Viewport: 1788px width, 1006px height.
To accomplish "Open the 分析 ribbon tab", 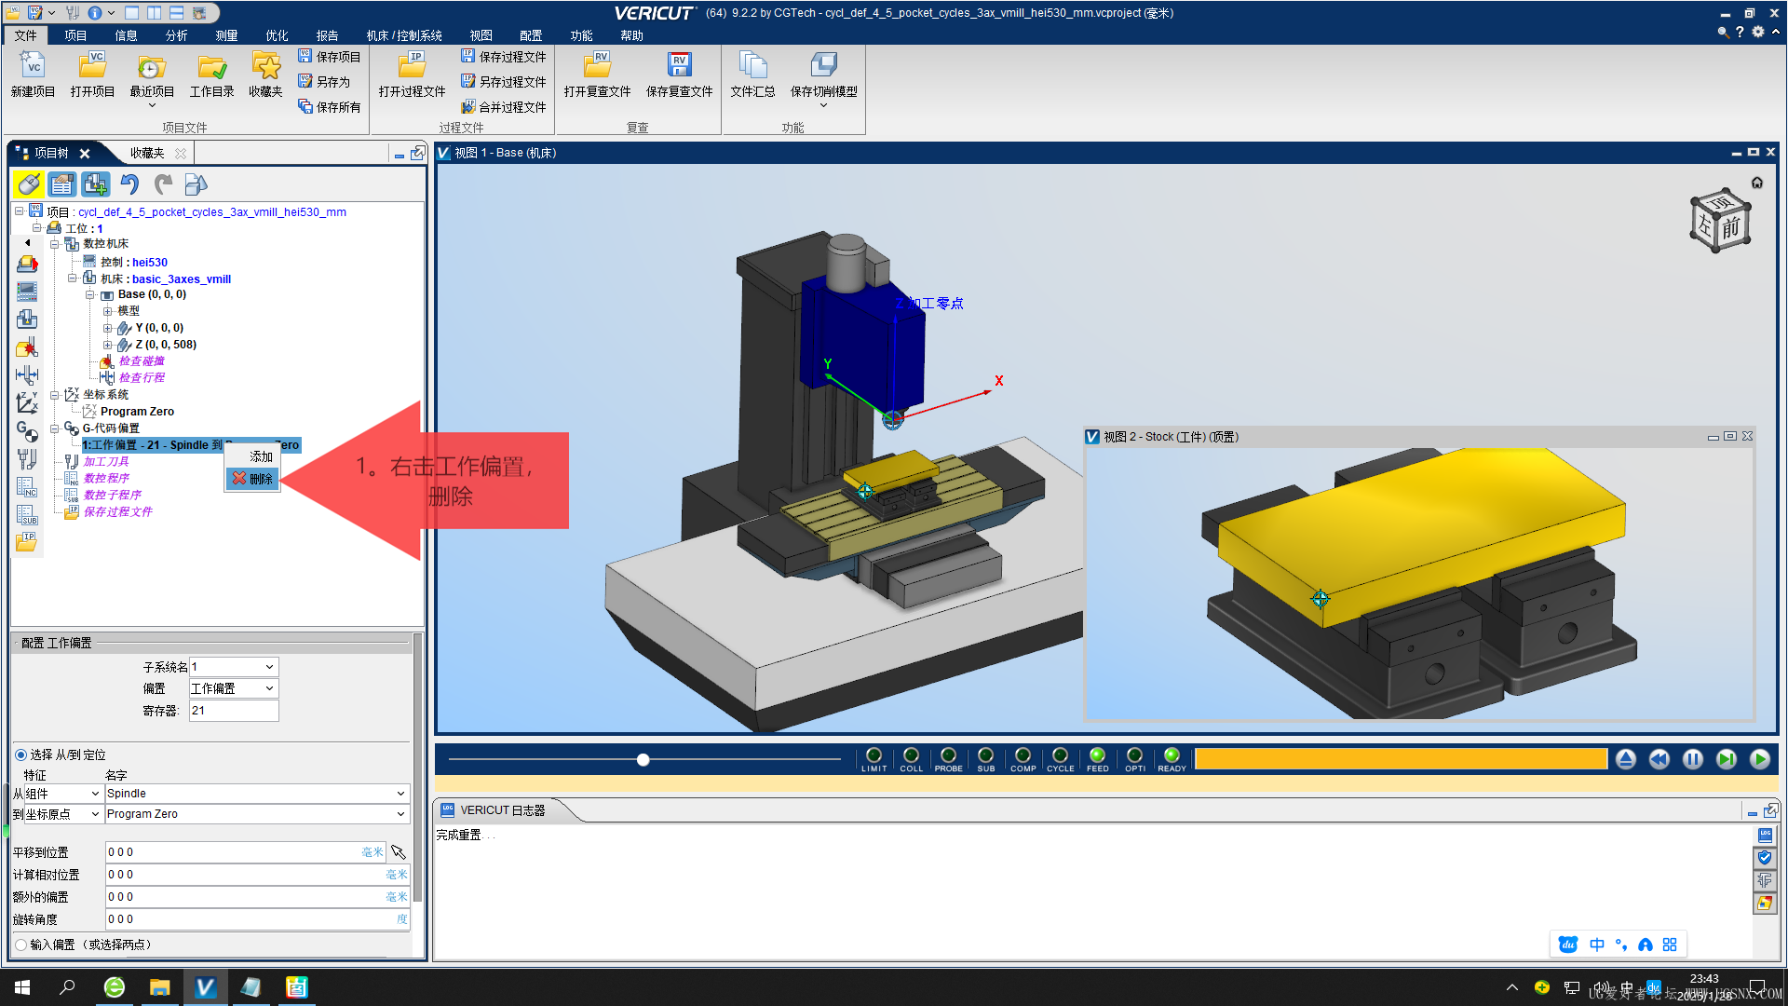I will pos(176,35).
